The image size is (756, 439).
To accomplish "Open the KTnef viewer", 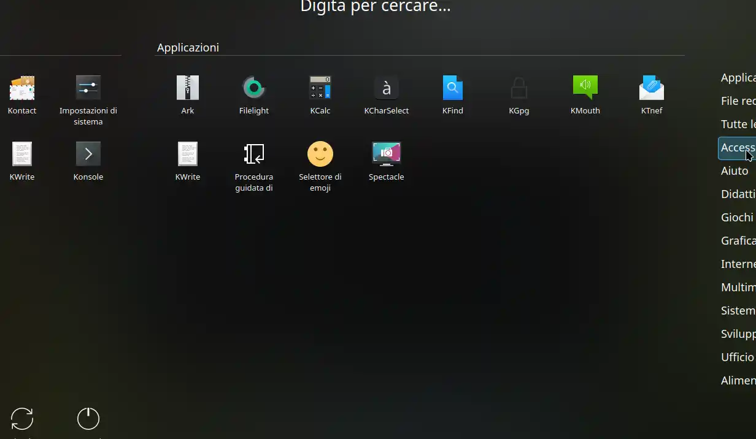I will (651, 92).
